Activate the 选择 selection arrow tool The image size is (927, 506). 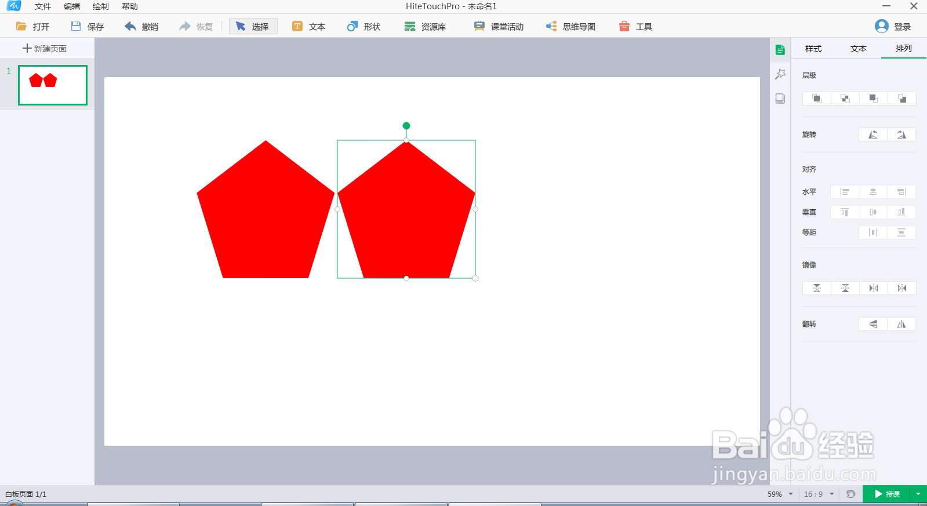click(253, 27)
